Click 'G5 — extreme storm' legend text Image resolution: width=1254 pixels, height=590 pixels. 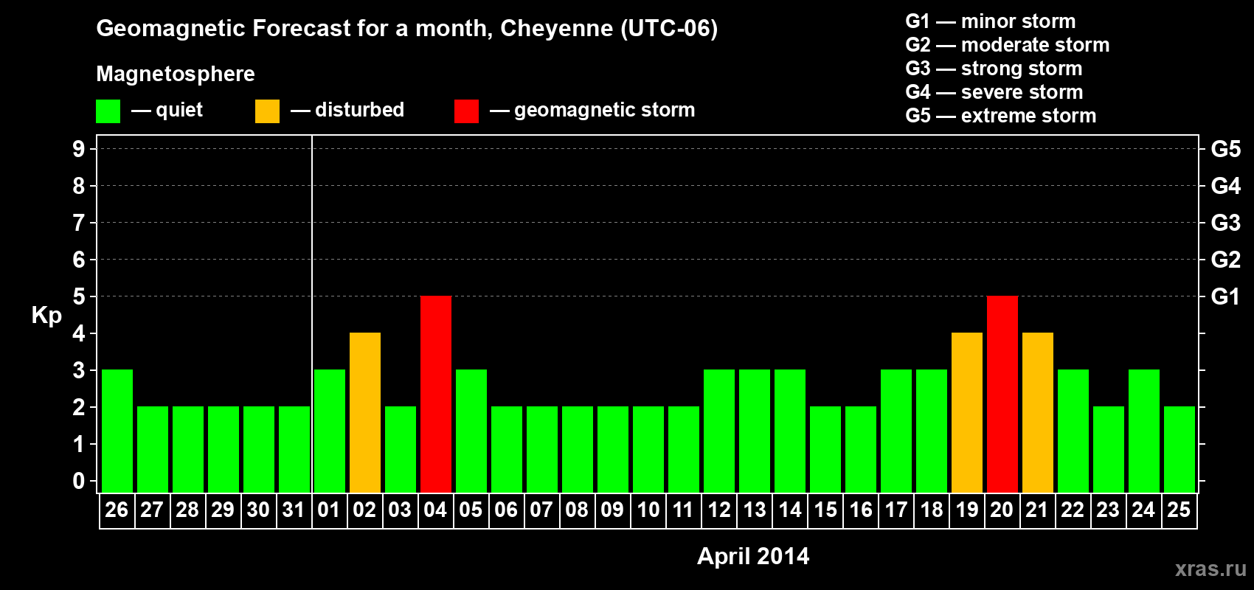[1001, 116]
